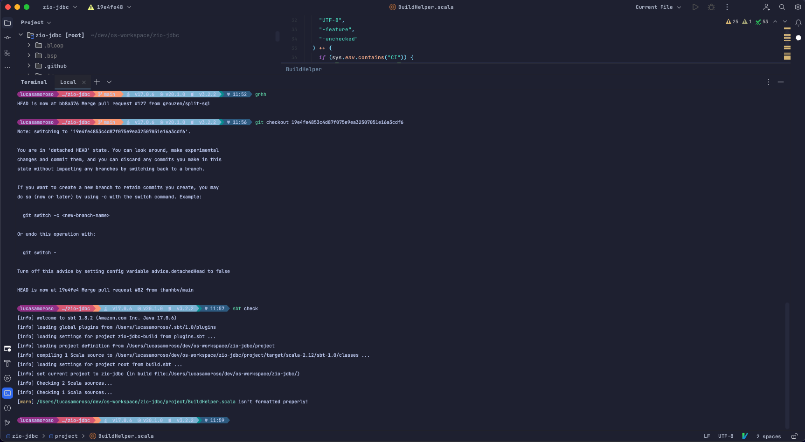This screenshot has height=442, width=805.
Task: Click the UTF-8 encoding indicator
Action: tap(726, 436)
